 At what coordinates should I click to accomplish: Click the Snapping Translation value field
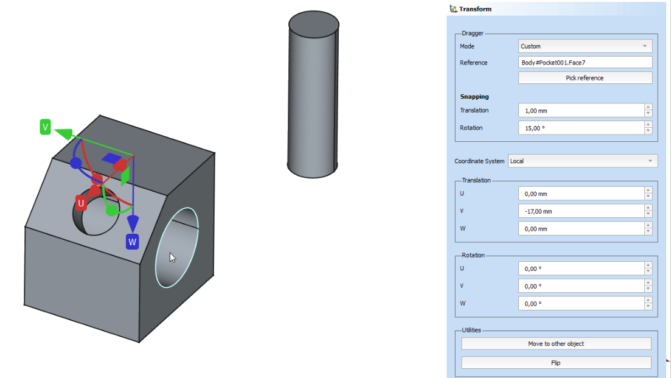click(x=581, y=110)
